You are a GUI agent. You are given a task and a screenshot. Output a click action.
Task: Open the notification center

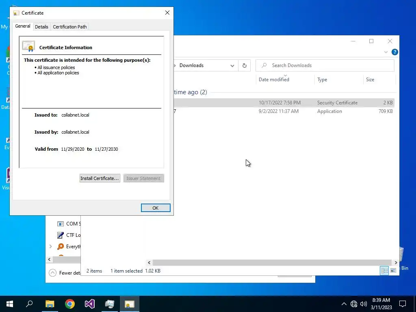coord(403,304)
